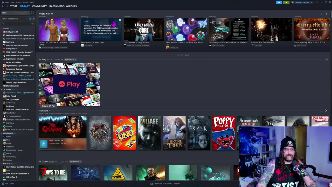This screenshot has width=332, height=187.
Task: Open Downloads status at the bottom bar
Action: (x=165, y=184)
